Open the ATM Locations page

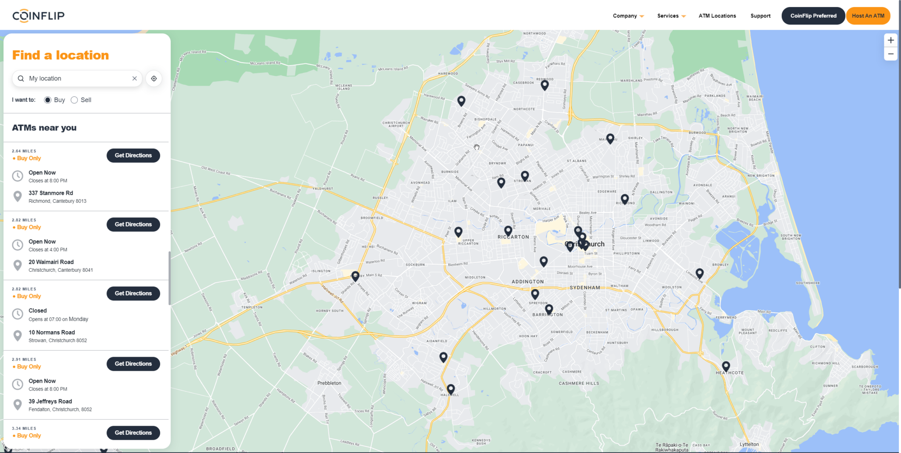(717, 16)
